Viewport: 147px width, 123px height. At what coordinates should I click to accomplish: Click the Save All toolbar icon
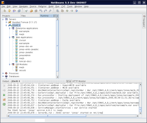(x=19, y=11)
